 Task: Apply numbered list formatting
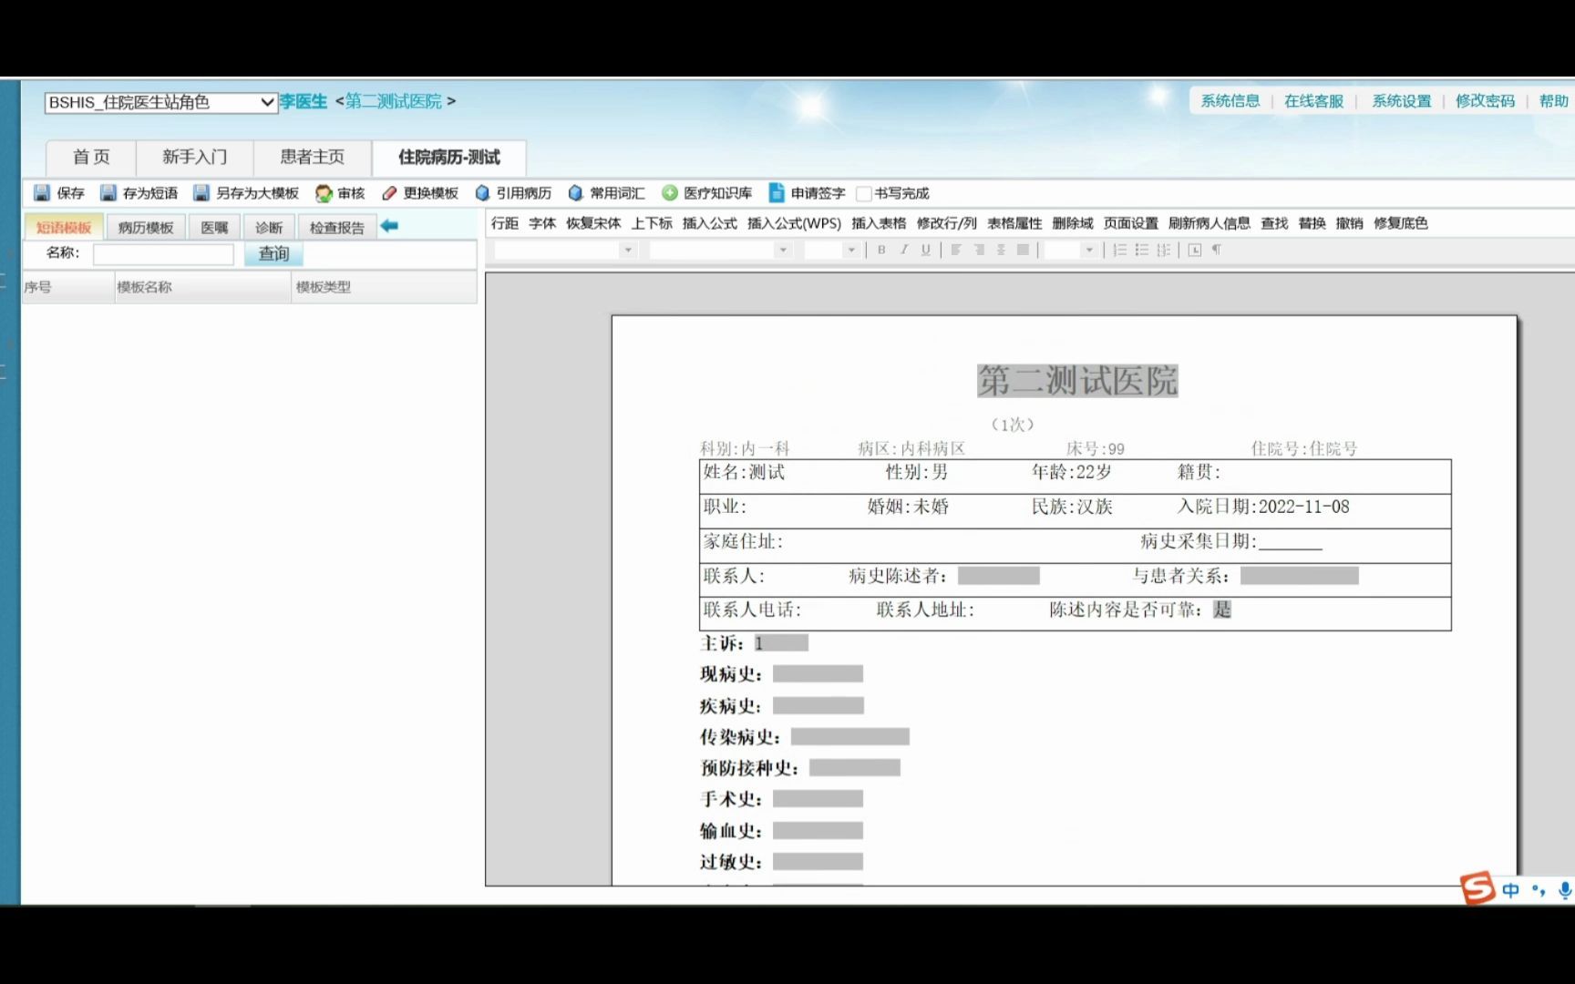click(1120, 250)
